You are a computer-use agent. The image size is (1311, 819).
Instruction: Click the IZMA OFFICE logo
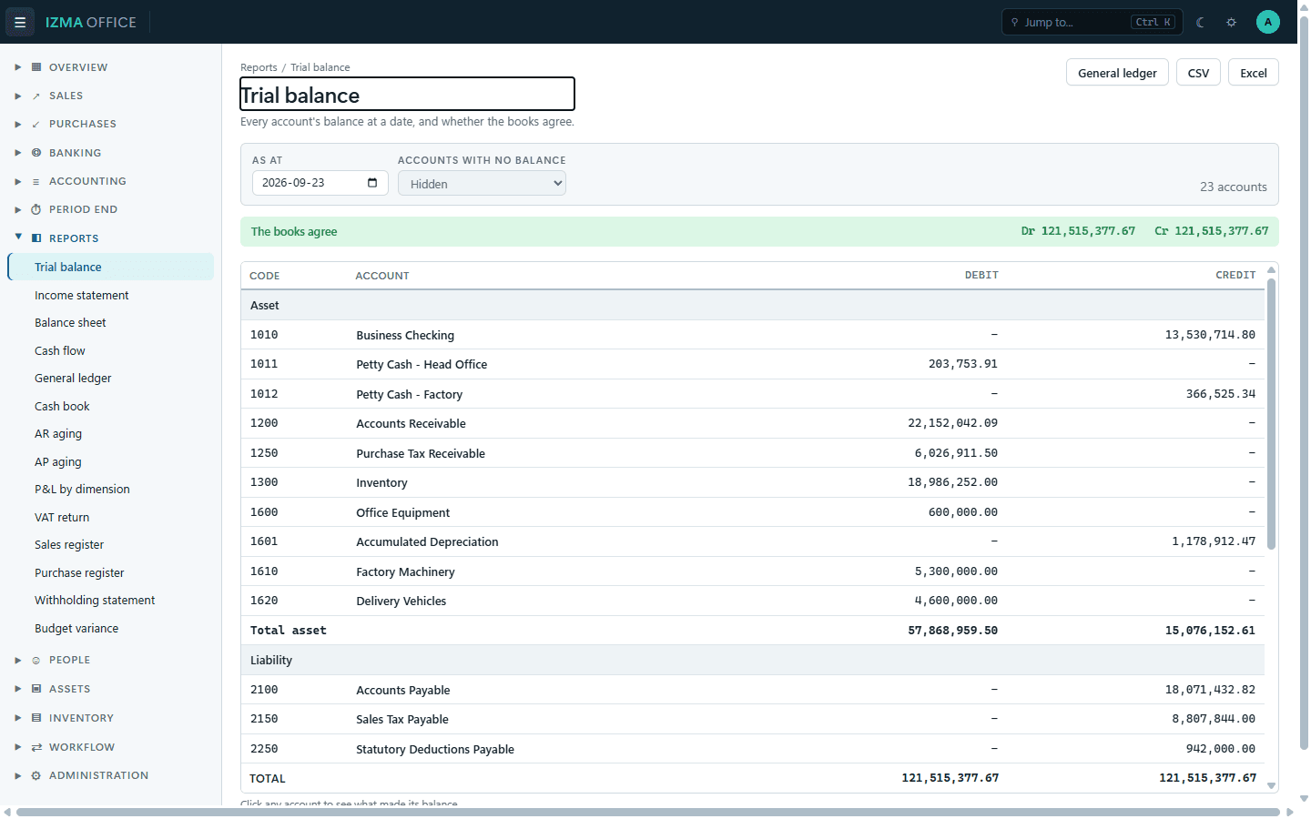pos(91,22)
